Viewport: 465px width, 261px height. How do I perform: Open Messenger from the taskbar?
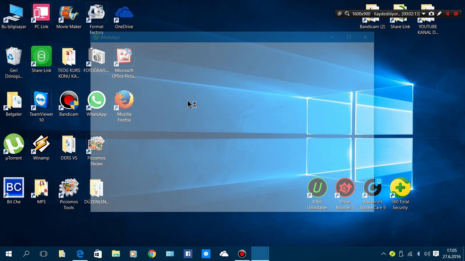206,254
